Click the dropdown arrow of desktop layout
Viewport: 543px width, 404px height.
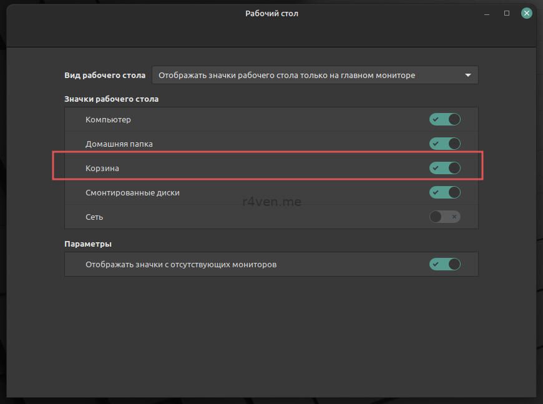coord(468,76)
